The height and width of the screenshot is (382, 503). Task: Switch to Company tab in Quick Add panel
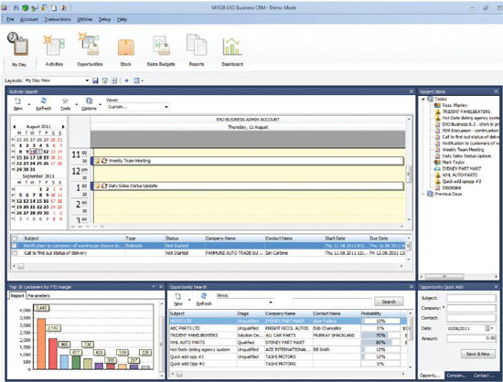[456, 376]
